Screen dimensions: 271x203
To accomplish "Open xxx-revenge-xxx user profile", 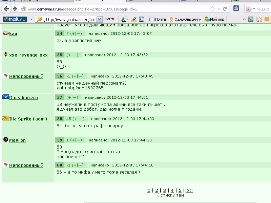I will pyautogui.click(x=28, y=55).
